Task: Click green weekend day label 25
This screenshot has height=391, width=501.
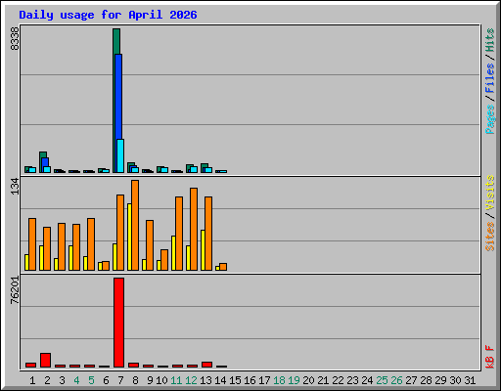Action: 382,380
